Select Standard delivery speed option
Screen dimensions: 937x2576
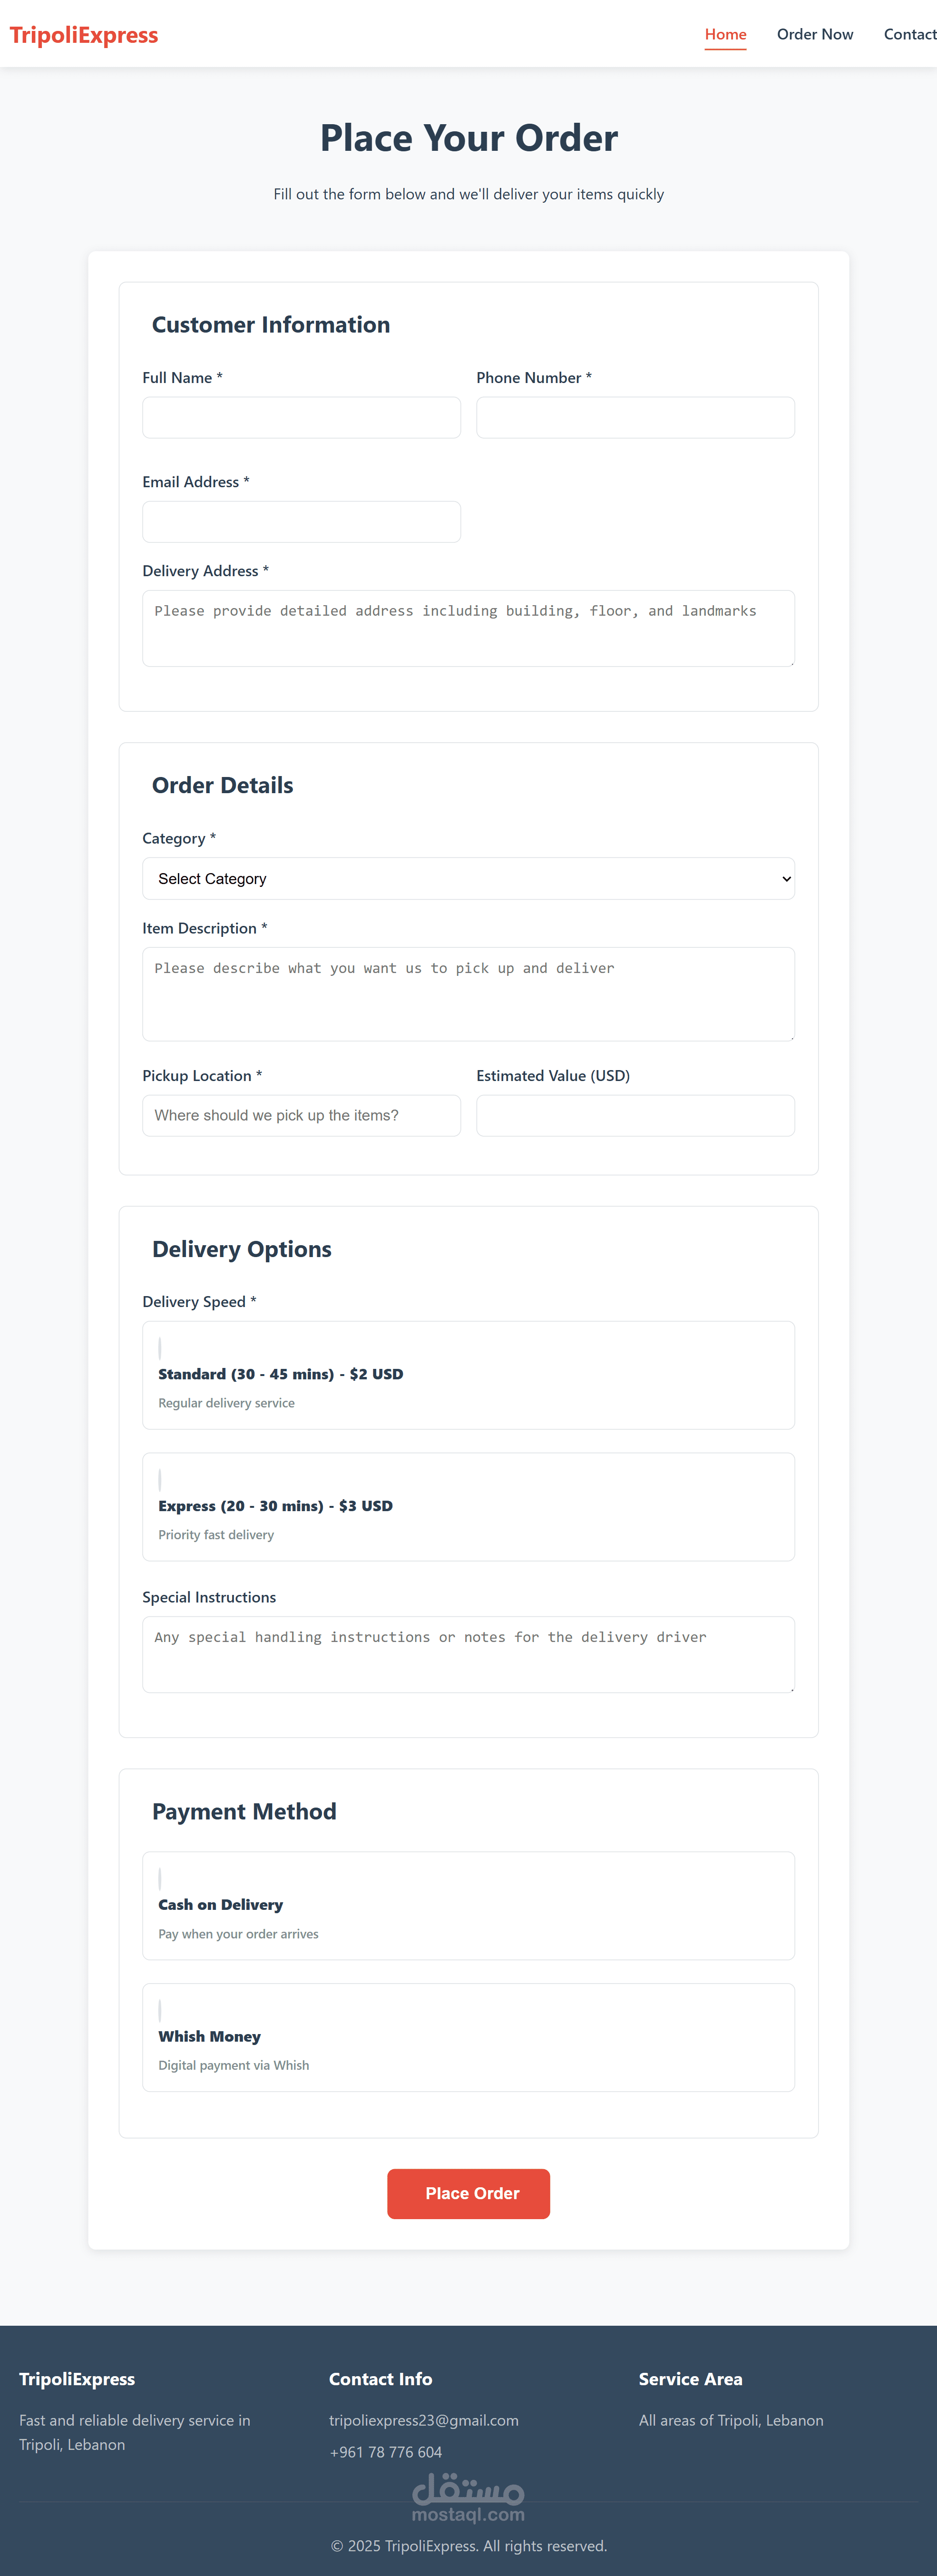[x=468, y=1375]
